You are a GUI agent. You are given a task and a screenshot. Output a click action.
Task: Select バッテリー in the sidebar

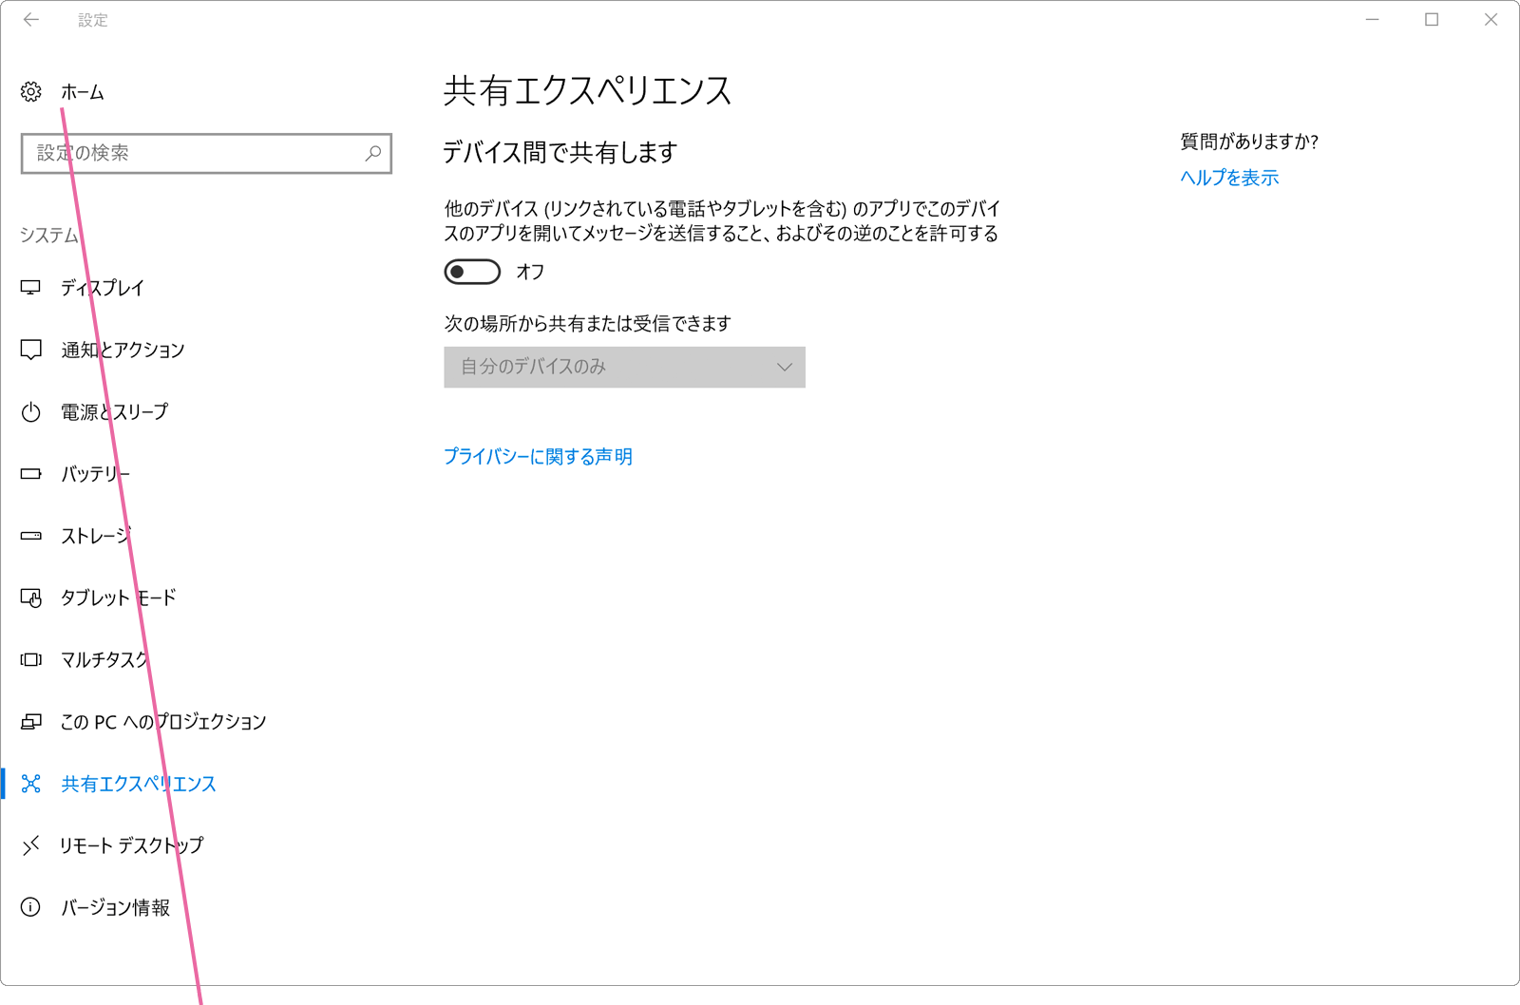pyautogui.click(x=96, y=474)
